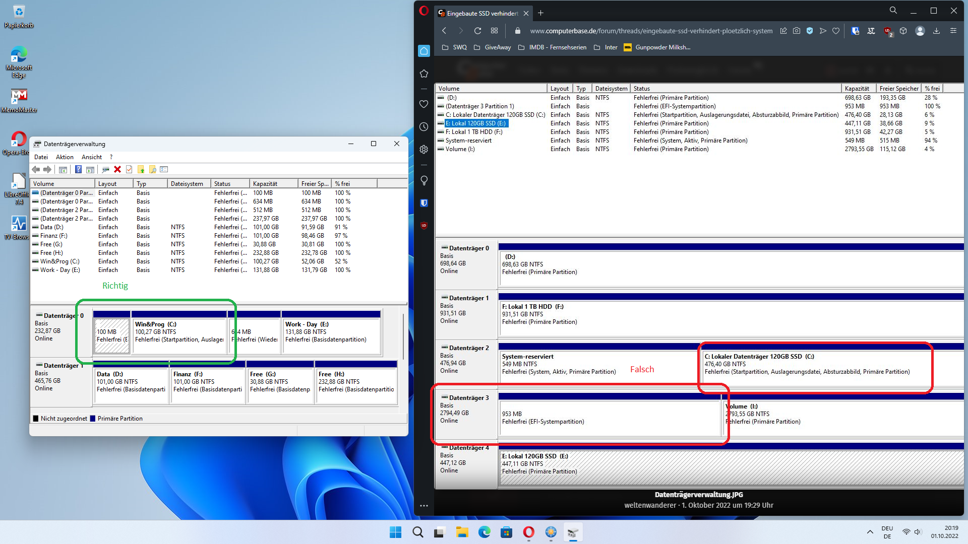Expand the hidden system tray icons chevron
The image size is (968, 544).
pos(870,532)
